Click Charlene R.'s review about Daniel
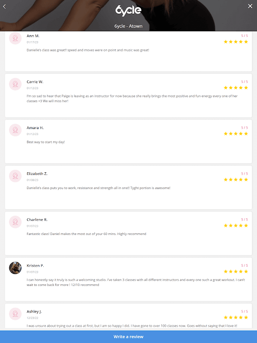 (87, 234)
